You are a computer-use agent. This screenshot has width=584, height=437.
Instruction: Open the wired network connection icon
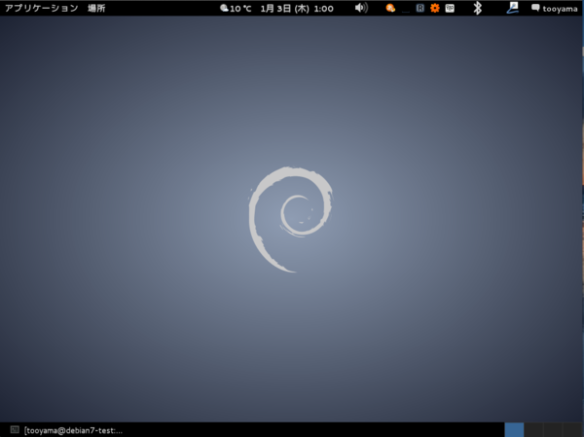pyautogui.click(x=513, y=8)
